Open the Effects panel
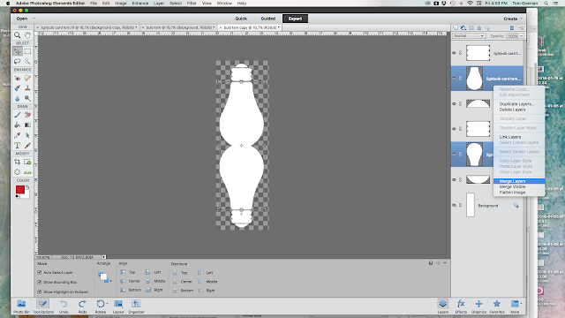 pos(461,307)
